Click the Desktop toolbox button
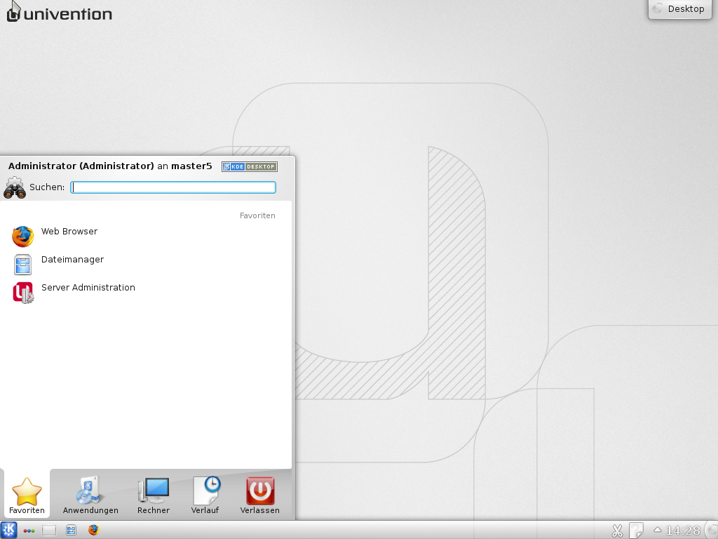 679,9
